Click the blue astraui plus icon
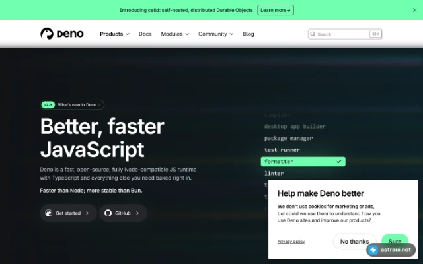The height and width of the screenshot is (264, 423). coord(373,250)
